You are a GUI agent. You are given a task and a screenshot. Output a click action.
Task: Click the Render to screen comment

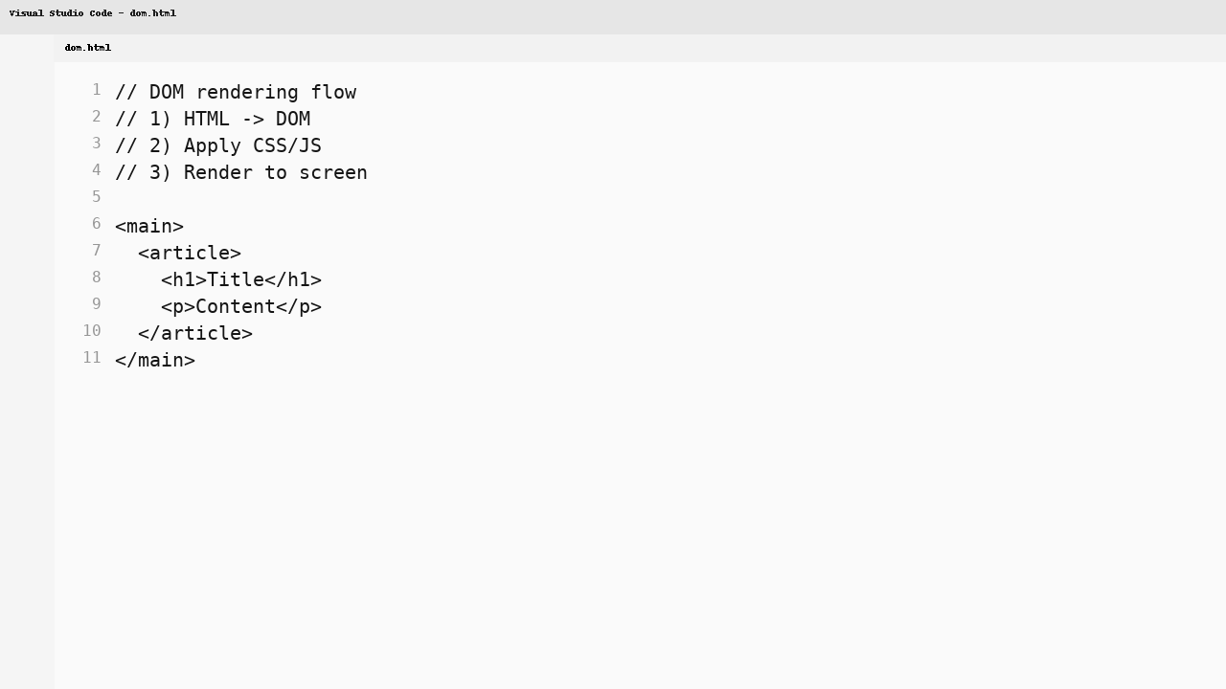[x=240, y=172]
